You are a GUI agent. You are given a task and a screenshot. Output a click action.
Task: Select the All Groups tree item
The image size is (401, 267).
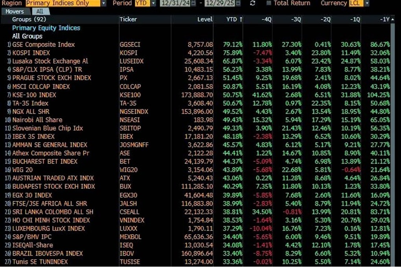[27, 36]
